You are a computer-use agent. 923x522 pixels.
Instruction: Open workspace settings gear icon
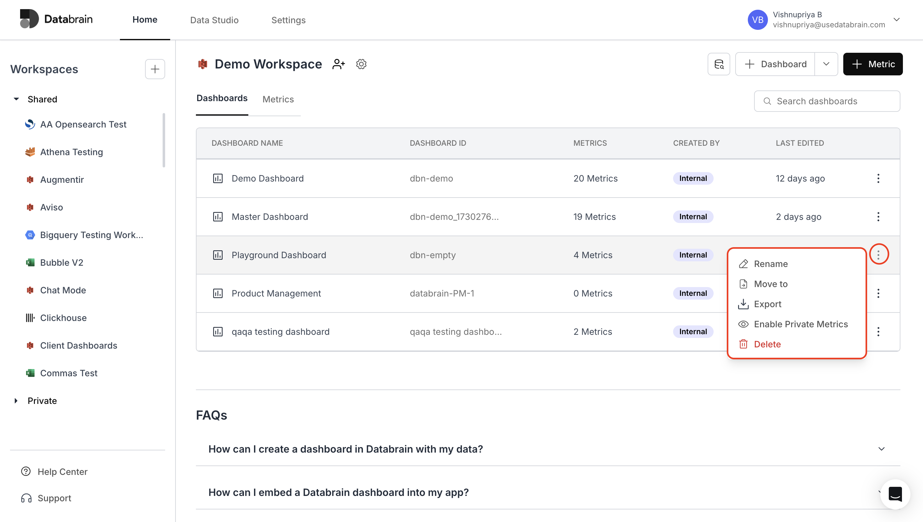tap(361, 64)
